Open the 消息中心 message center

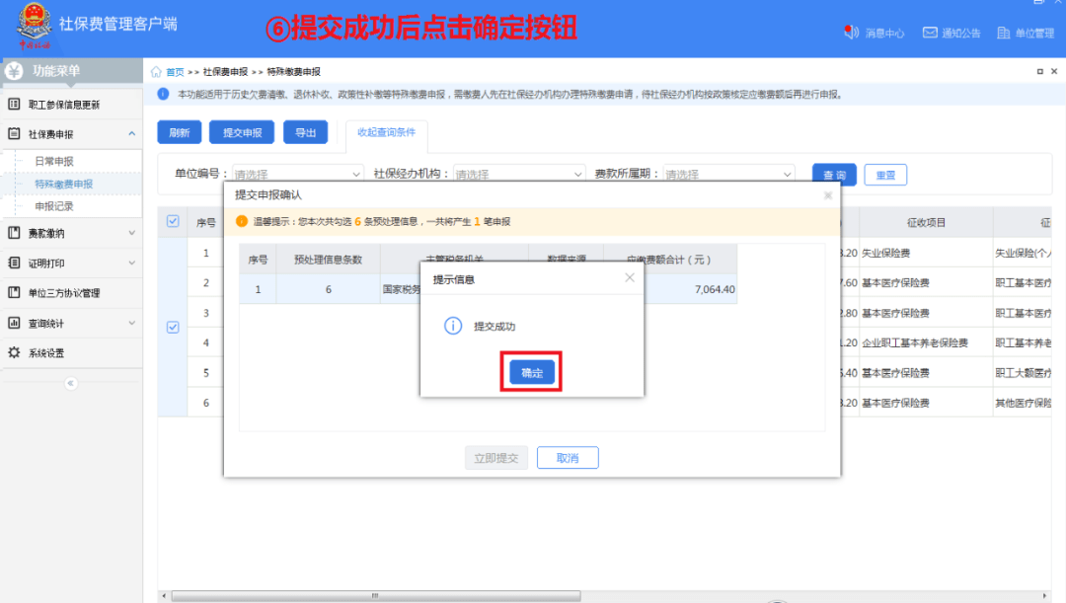pos(873,31)
